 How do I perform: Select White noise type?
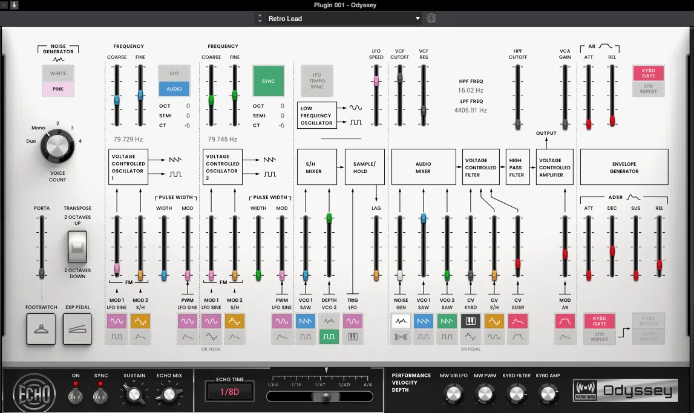pyautogui.click(x=58, y=74)
